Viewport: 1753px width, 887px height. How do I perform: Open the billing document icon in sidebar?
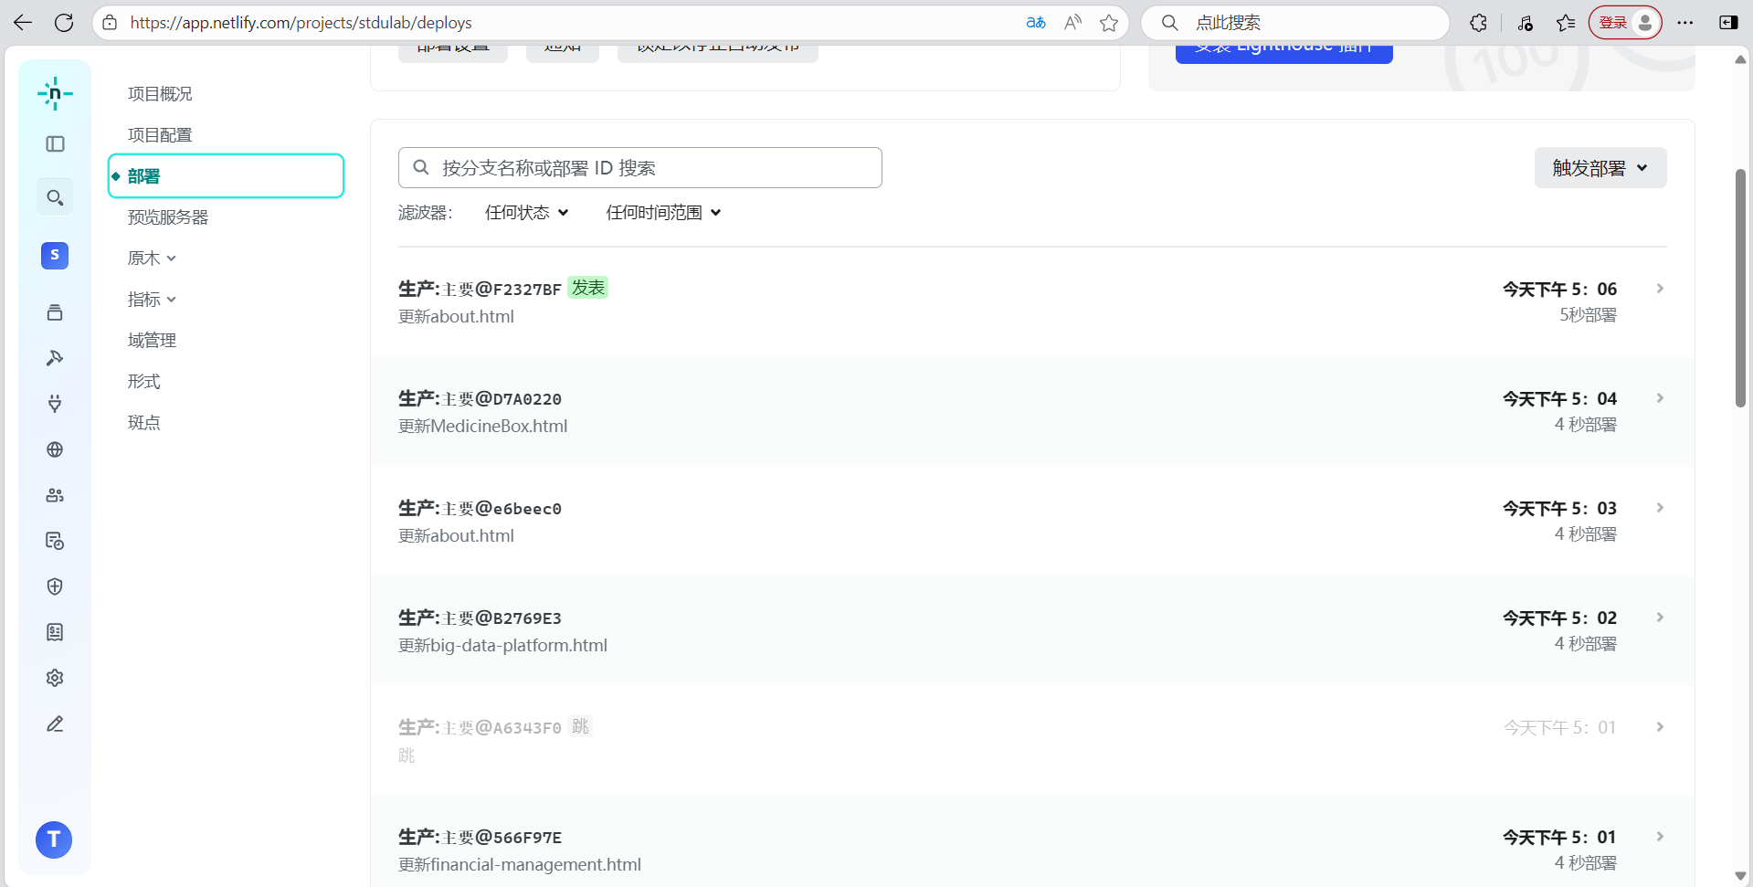(x=55, y=632)
